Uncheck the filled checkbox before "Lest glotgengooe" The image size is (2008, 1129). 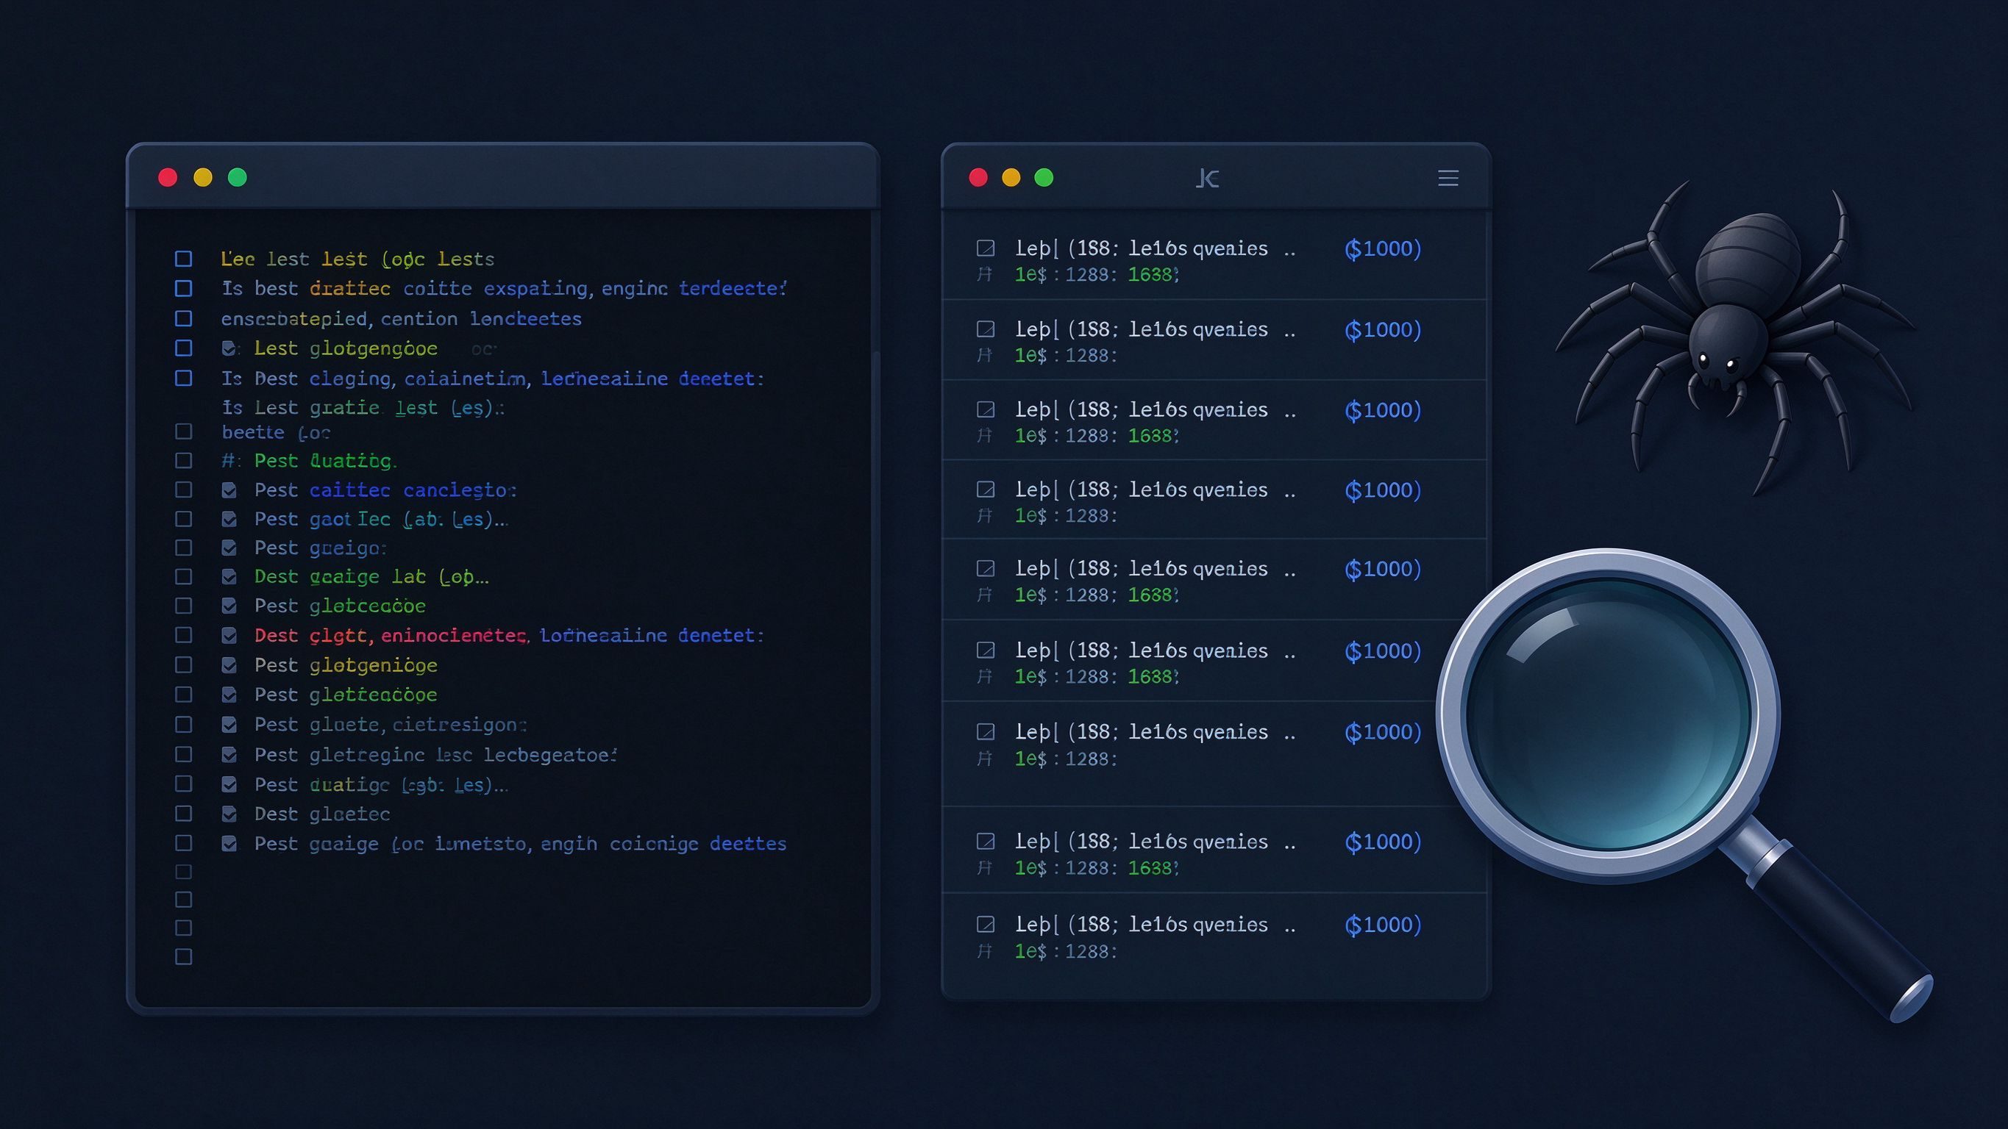coord(229,348)
